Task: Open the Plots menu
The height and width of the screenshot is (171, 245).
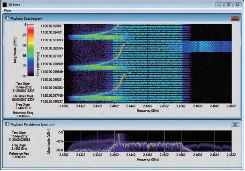Action: pyautogui.click(x=7, y=11)
